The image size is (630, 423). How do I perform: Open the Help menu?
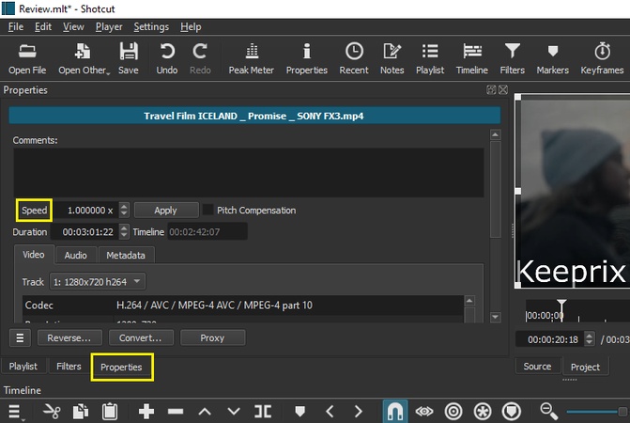tap(191, 27)
